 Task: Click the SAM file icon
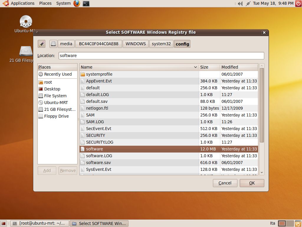tap(83, 115)
